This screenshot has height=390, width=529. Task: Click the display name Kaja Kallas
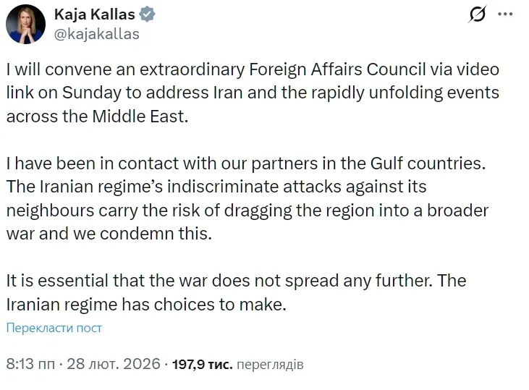(94, 15)
